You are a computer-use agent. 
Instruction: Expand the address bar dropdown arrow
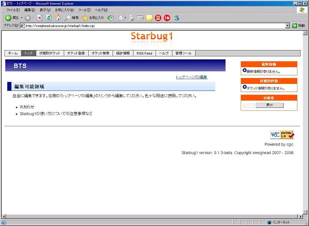[288, 26]
